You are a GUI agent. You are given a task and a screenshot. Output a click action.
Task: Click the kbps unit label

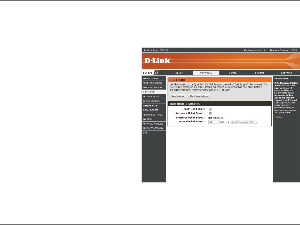tap(222, 122)
